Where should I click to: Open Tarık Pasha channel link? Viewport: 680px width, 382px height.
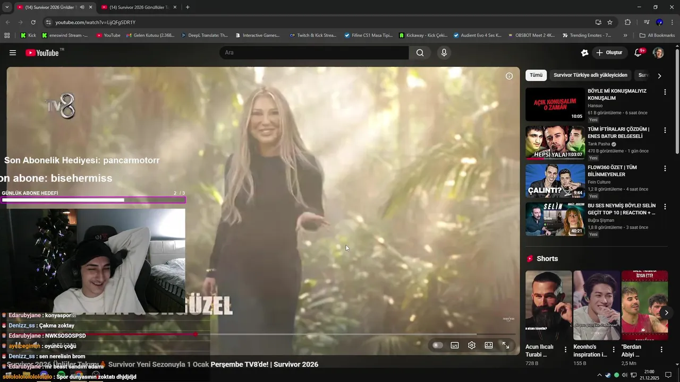click(x=599, y=144)
